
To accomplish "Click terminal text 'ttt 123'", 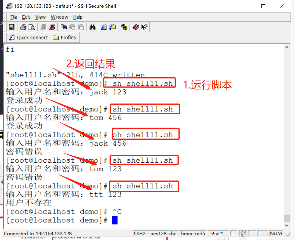I will [x=105, y=195].
